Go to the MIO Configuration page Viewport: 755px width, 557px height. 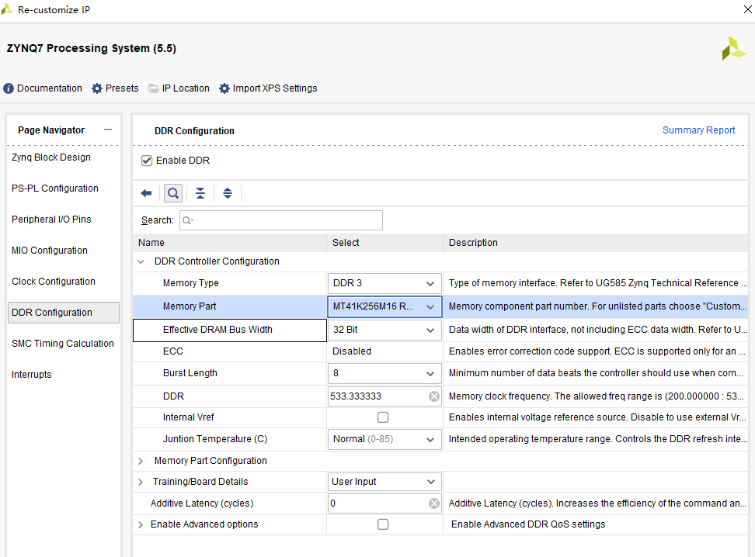click(50, 251)
